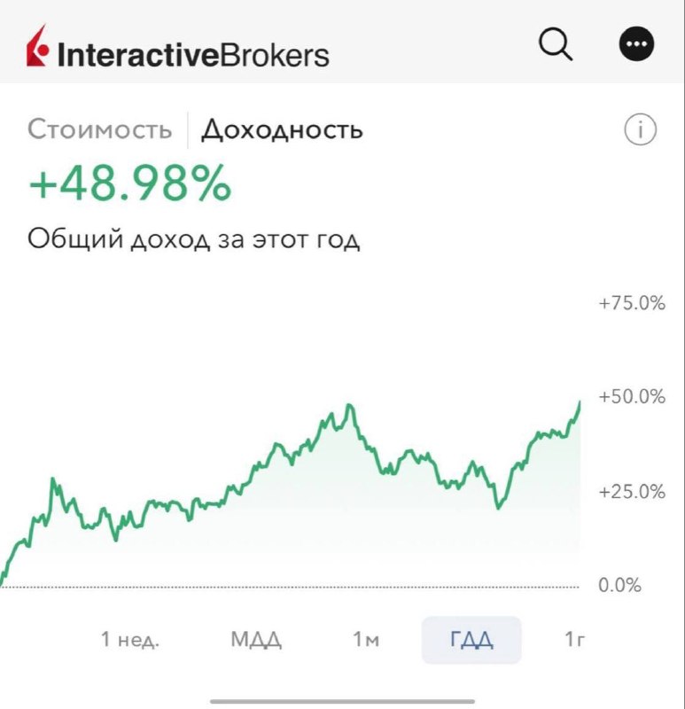Tap the +48.98% return value
The image size is (685, 709).
tap(130, 183)
